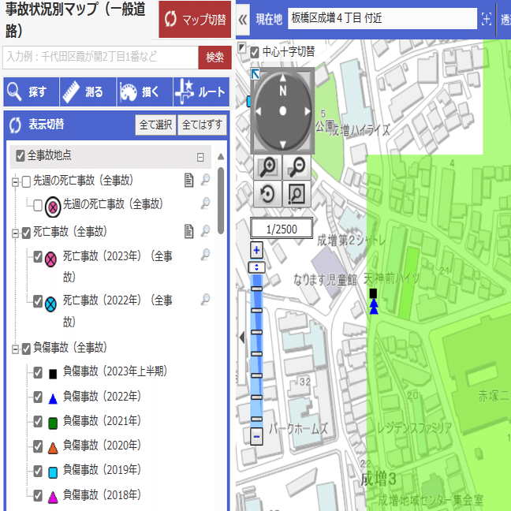Click magnifier icon for 死亡事故（2022年）
The width and height of the screenshot is (511, 511).
(x=205, y=299)
